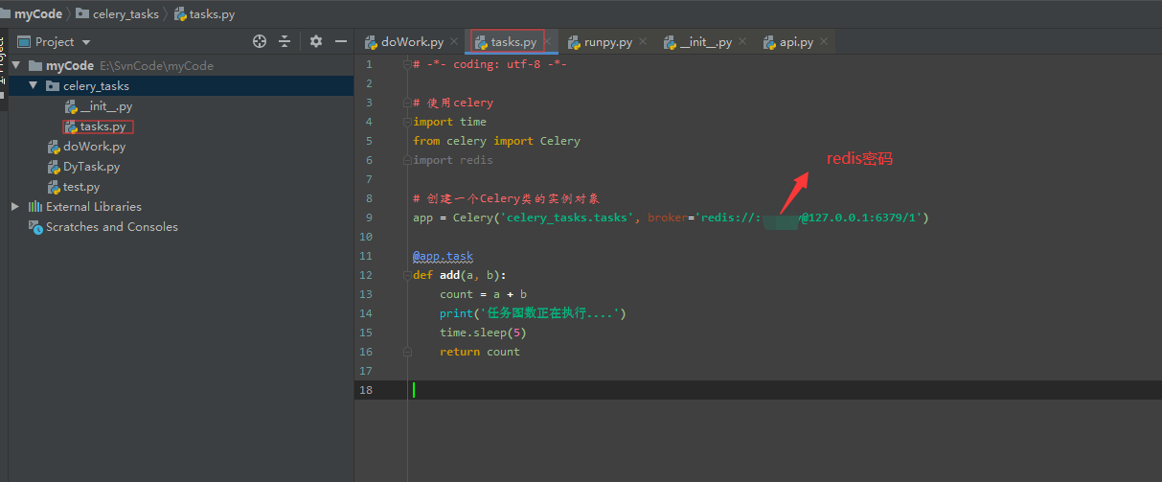The width and height of the screenshot is (1162, 482).
Task: Expand External Libraries node arrow
Action: tap(15, 206)
